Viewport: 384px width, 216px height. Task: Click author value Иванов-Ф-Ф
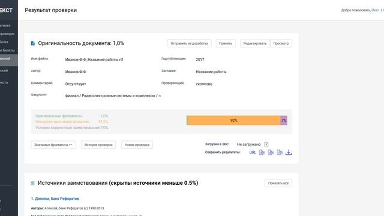[76, 72]
